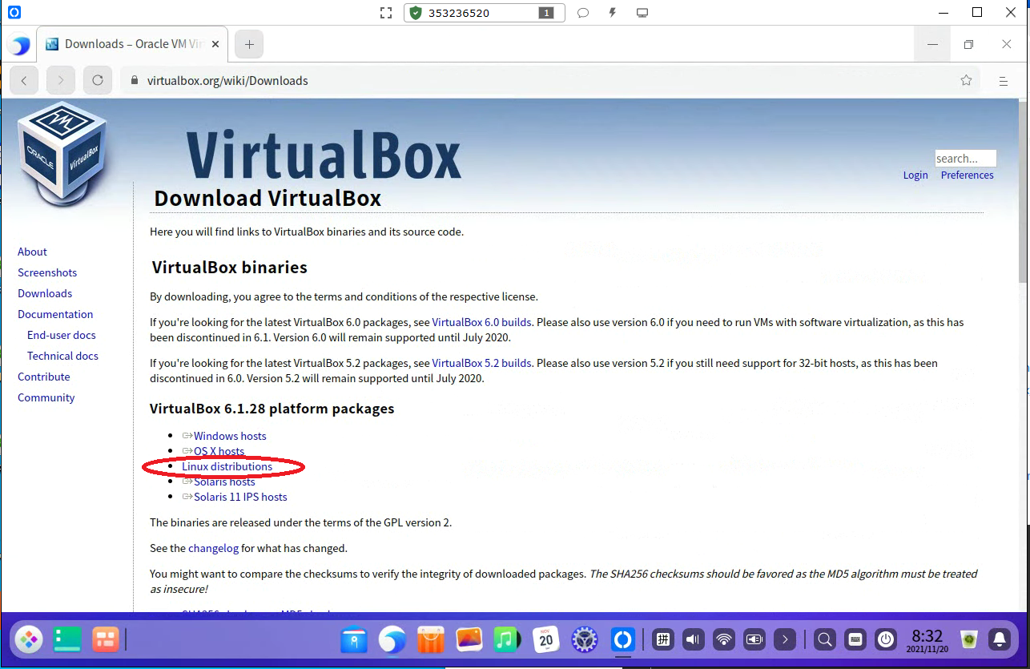The image size is (1030, 669).
Task: Follow the VirtualBox 6.0 builds link
Action: (x=481, y=322)
